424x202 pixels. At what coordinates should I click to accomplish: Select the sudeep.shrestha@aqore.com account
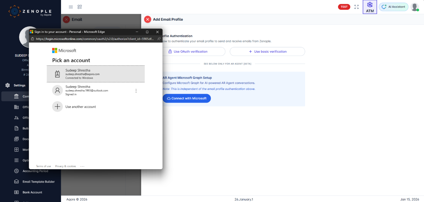96,74
